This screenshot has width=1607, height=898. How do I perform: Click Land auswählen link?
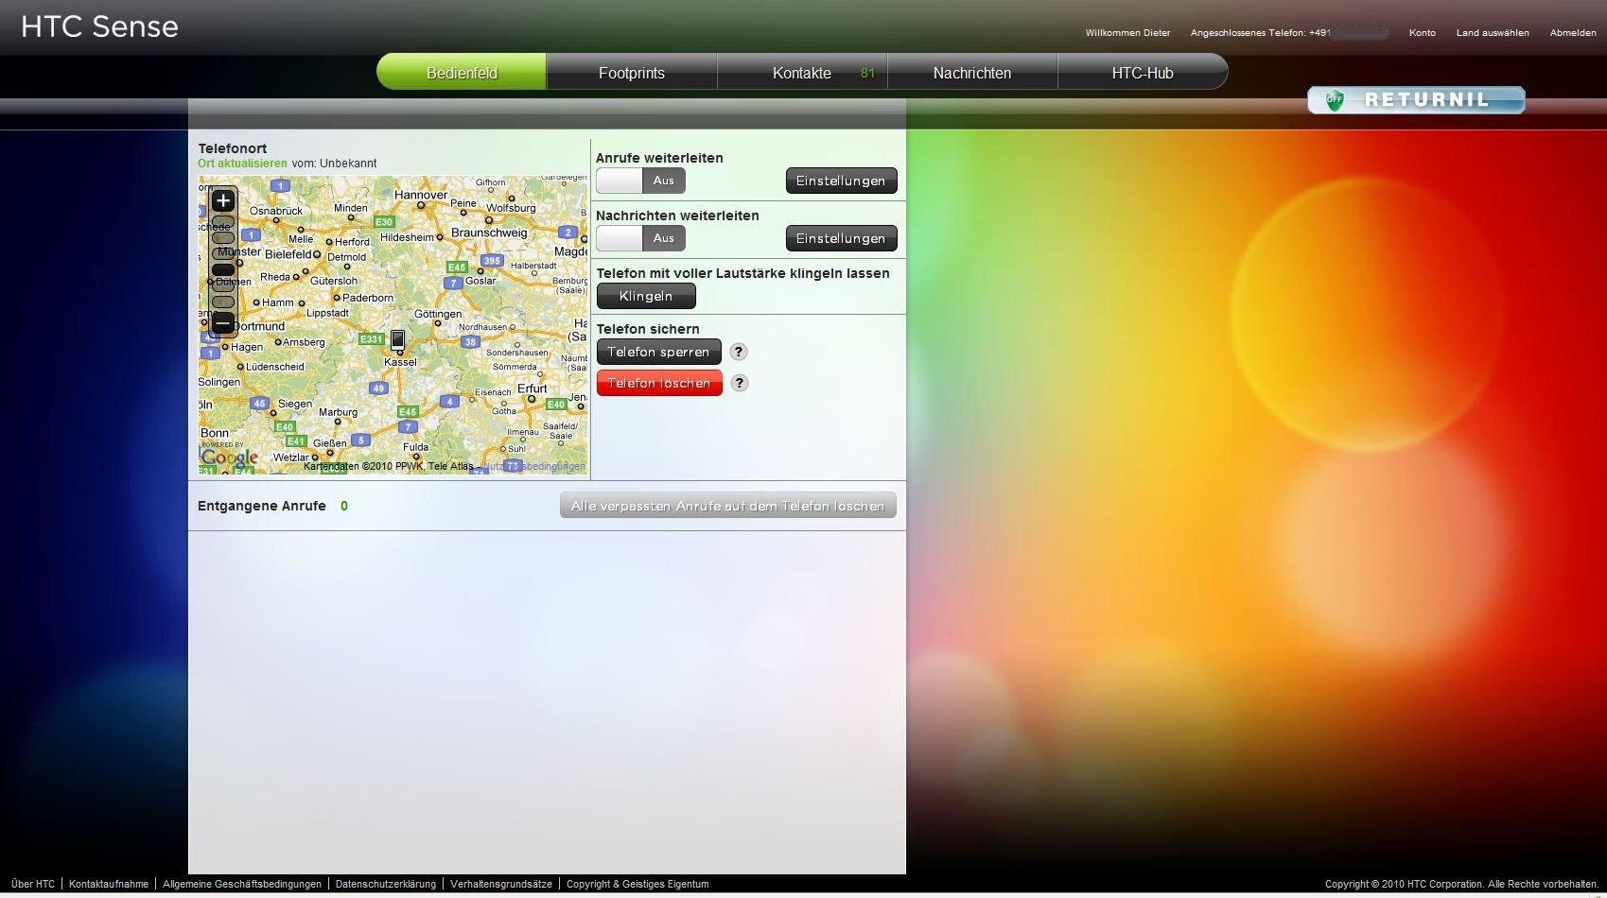(1493, 33)
